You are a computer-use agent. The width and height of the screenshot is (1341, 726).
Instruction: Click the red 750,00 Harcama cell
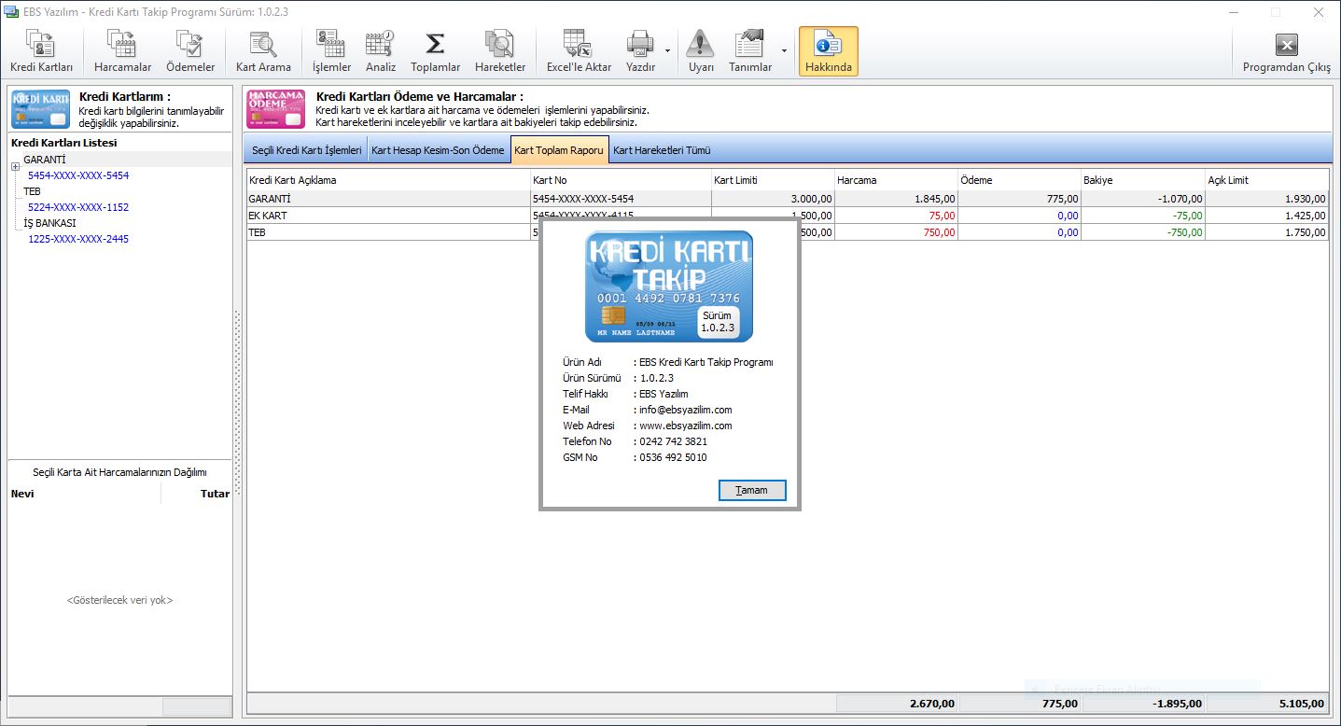(896, 232)
